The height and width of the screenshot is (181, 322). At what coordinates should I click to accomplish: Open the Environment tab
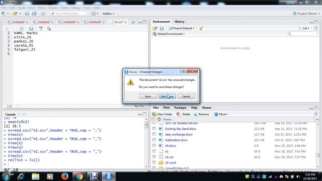coord(161,22)
